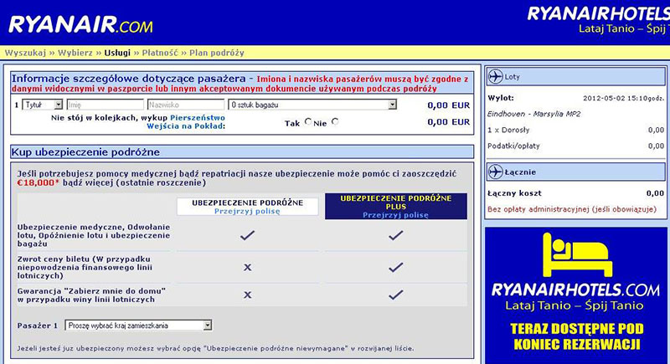Open the country of residence dropdown for Pasażer 1
The width and height of the screenshot is (670, 364).
(138, 326)
